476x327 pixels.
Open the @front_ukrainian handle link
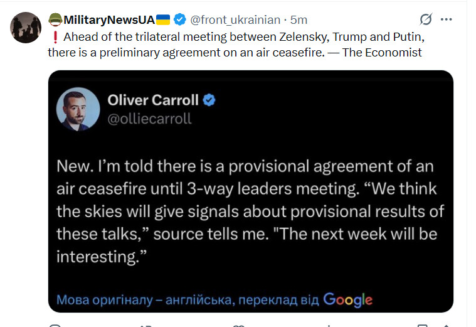[235, 19]
